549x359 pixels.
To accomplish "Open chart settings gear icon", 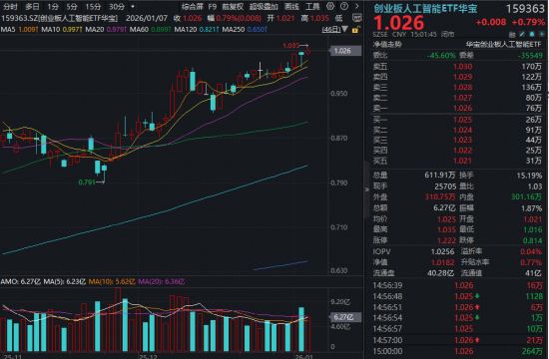I will 330,6.
